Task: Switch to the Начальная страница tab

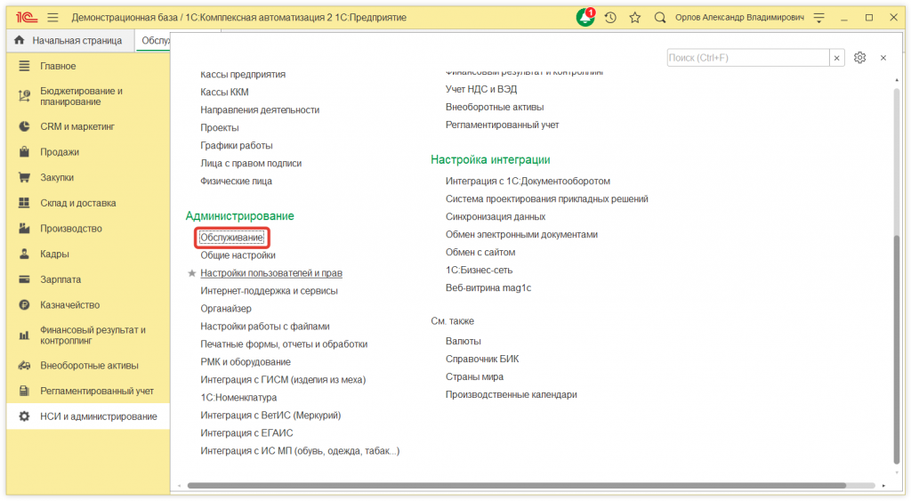Action: (76, 40)
